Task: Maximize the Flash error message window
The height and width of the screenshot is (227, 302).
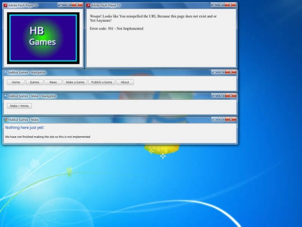Action: click(x=221, y=5)
